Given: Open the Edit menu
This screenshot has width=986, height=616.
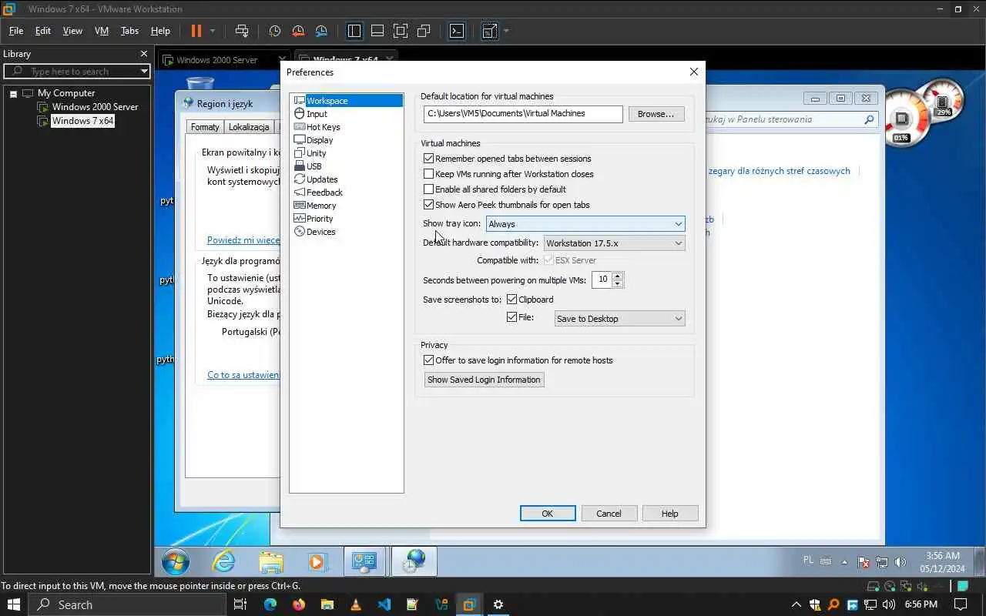Looking at the screenshot, I should click(43, 31).
